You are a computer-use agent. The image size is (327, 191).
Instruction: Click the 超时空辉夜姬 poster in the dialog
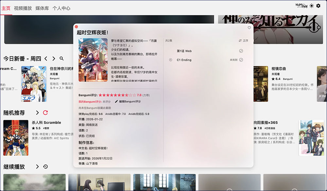pyautogui.click(x=93, y=60)
